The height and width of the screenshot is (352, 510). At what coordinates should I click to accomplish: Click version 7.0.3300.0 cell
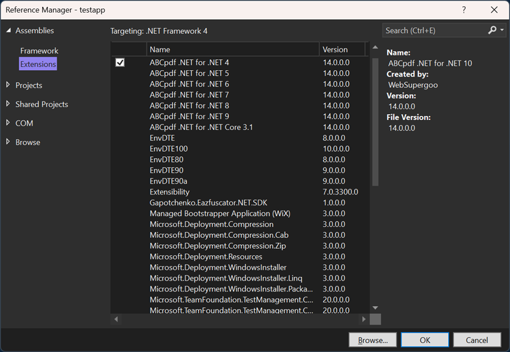pyautogui.click(x=340, y=191)
